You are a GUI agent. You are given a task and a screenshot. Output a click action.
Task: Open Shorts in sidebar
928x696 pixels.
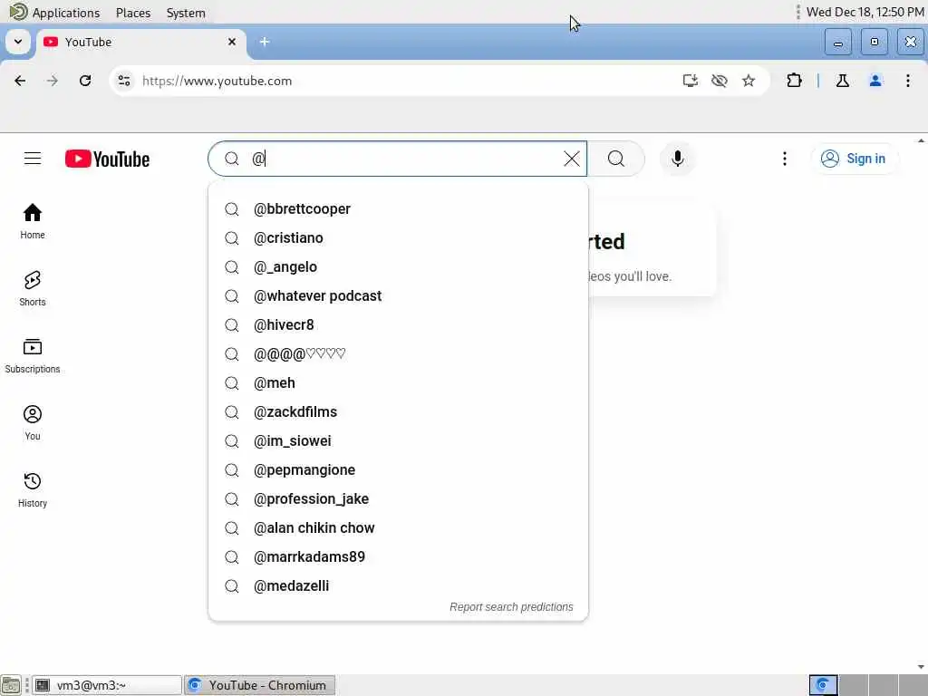coord(33,289)
